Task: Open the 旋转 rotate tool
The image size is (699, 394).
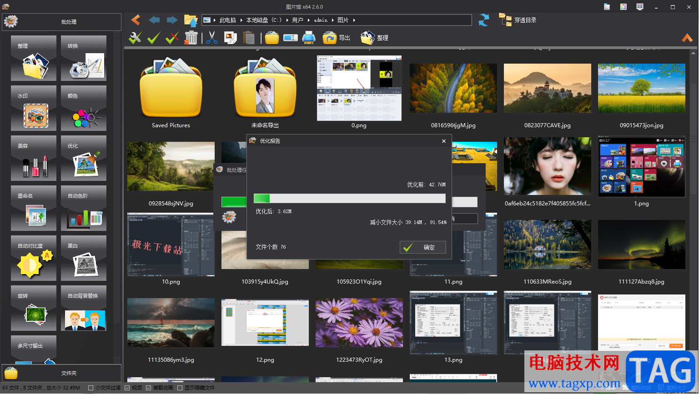Action: coord(34,308)
